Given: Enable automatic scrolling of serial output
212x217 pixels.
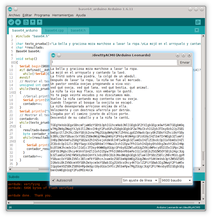Looking at the screenshot, I should (54, 180).
